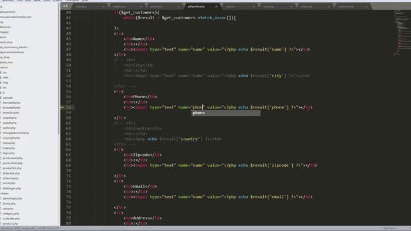Viewport: 411px width, 231px height.
Task: Collapse the admin folder
Action: pyautogui.click(x=4, y=67)
